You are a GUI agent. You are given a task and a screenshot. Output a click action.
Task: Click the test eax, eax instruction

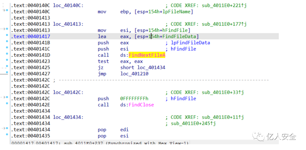[x=120, y=62]
